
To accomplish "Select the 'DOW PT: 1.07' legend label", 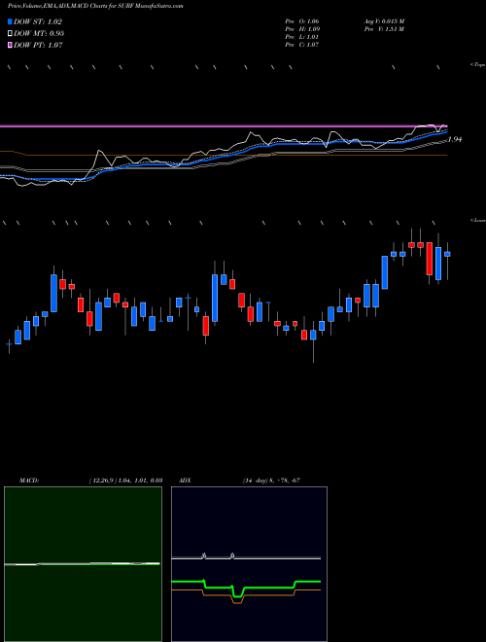I will pos(38,45).
